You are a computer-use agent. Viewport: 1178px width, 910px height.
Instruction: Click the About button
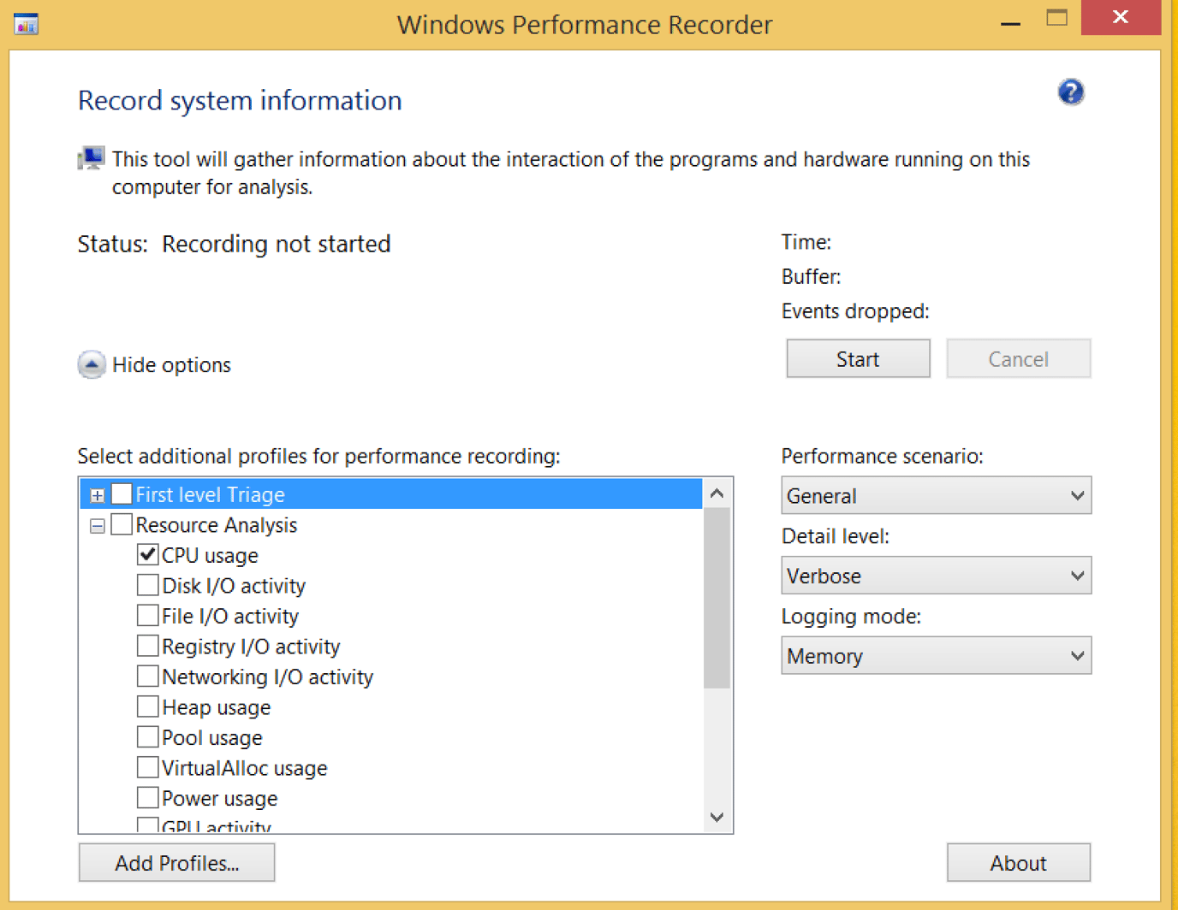click(1018, 862)
